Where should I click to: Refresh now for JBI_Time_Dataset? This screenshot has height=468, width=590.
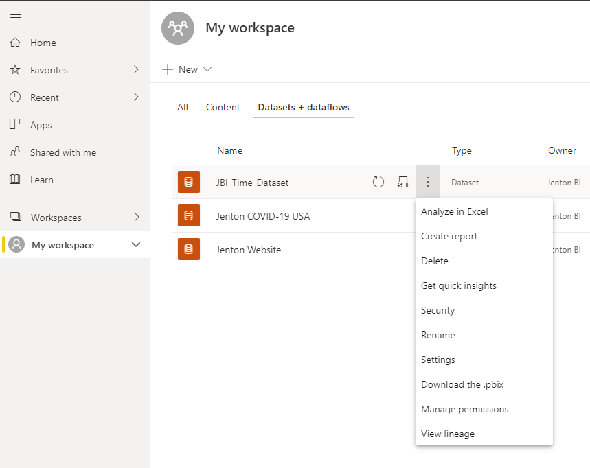click(378, 182)
